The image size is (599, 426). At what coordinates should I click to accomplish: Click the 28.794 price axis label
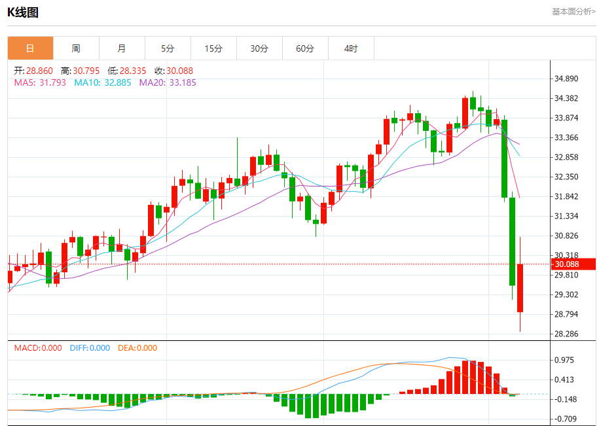[x=566, y=314]
